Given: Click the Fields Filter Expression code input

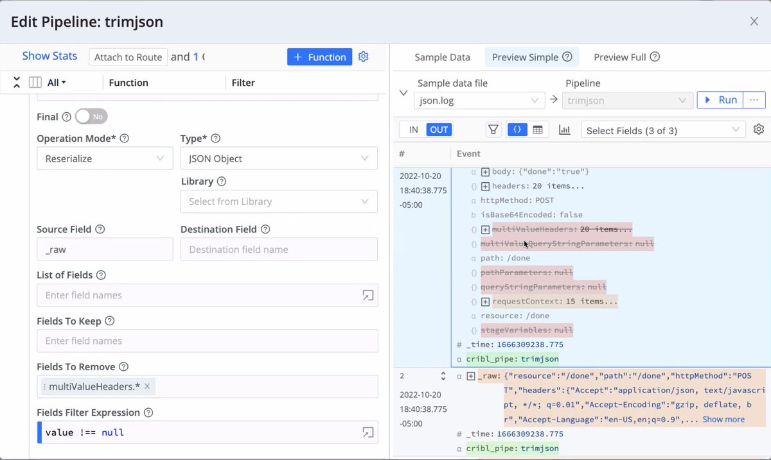Looking at the screenshot, I should 208,432.
